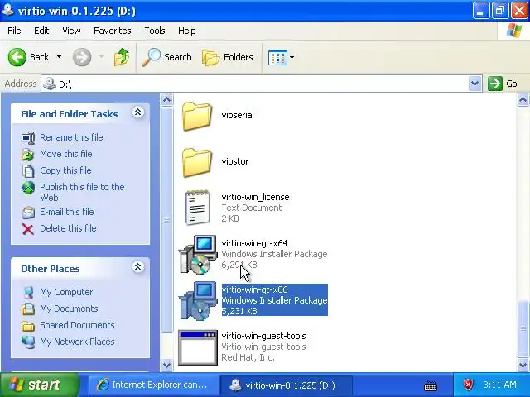Click the virtio-win-guest-tools file name

263,336
